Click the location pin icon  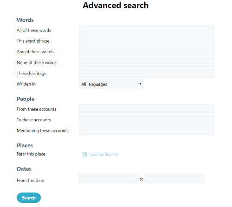pos(84,154)
